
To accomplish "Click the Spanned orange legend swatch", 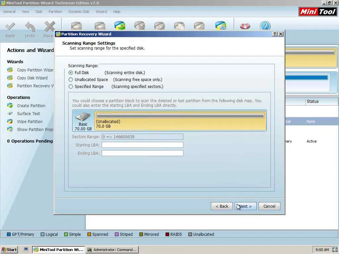I will pyautogui.click(x=89, y=234).
